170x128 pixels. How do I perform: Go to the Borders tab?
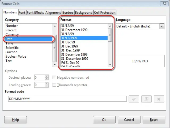[68, 13]
